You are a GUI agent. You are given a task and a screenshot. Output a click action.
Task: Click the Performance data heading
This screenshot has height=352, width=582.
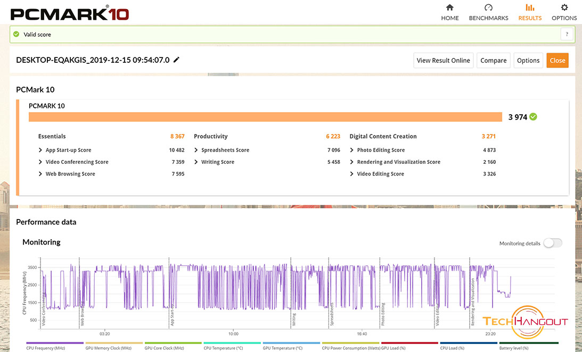[x=46, y=222]
